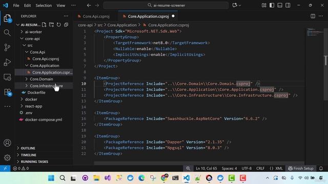
Task: Go forward in navigation history
Action: point(97,6)
